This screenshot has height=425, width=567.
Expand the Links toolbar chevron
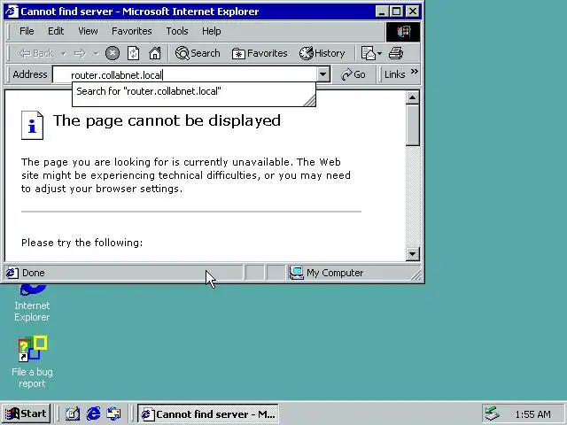click(415, 72)
